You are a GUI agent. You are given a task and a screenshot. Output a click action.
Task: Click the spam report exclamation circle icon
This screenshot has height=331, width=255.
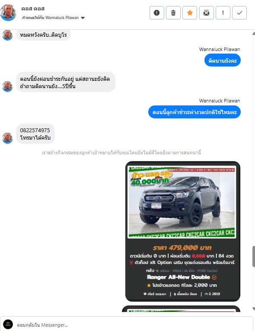pyautogui.click(x=156, y=13)
